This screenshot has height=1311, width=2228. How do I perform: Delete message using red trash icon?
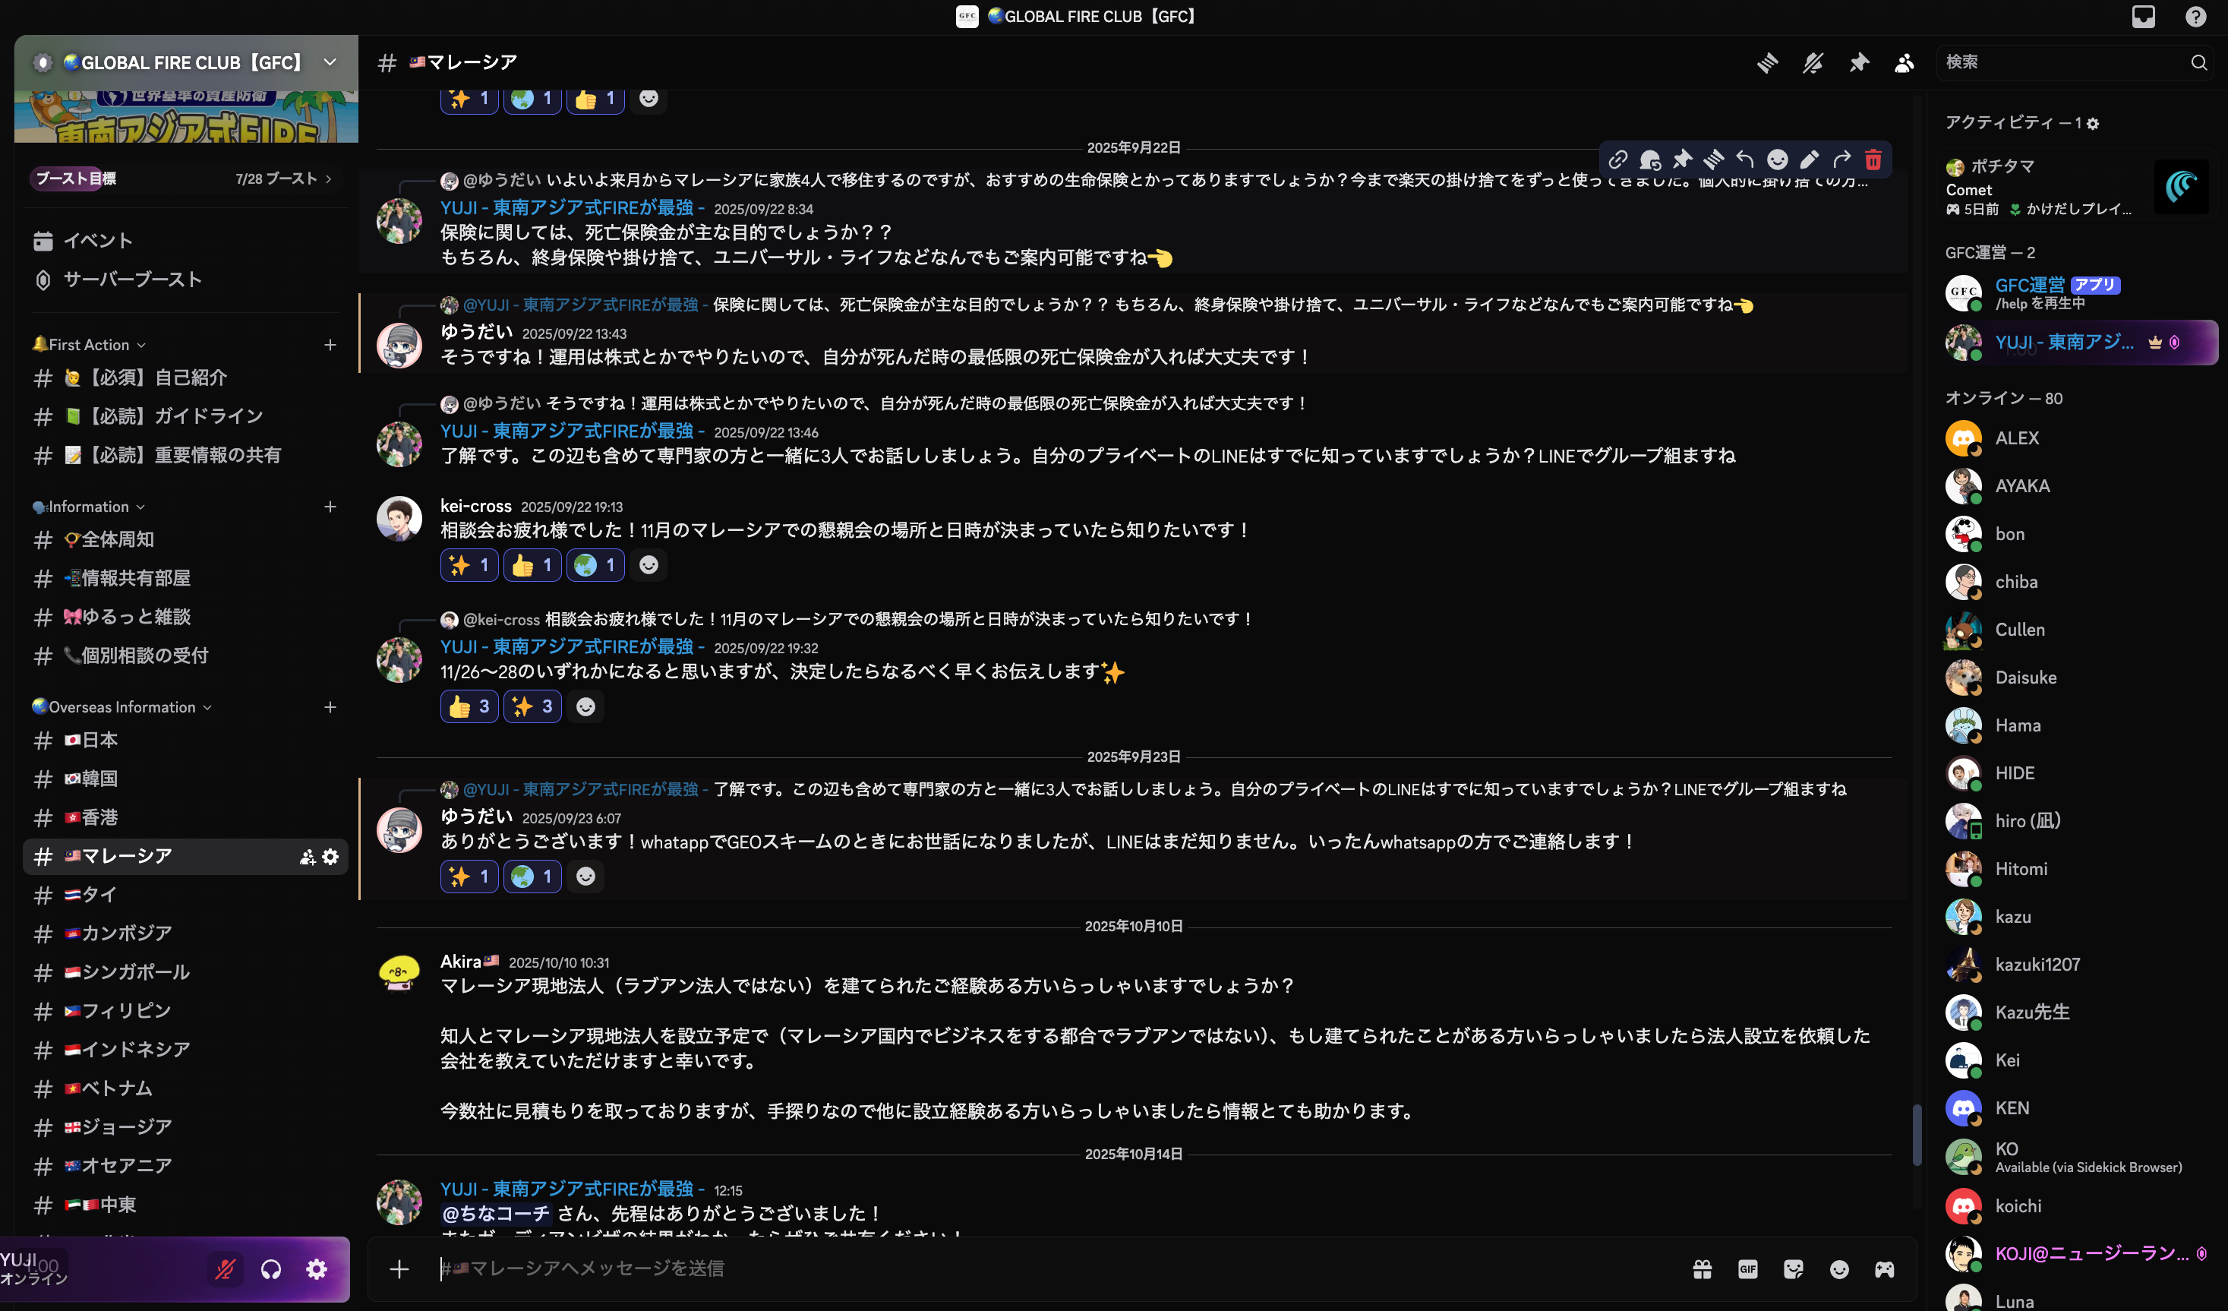[x=1873, y=160]
